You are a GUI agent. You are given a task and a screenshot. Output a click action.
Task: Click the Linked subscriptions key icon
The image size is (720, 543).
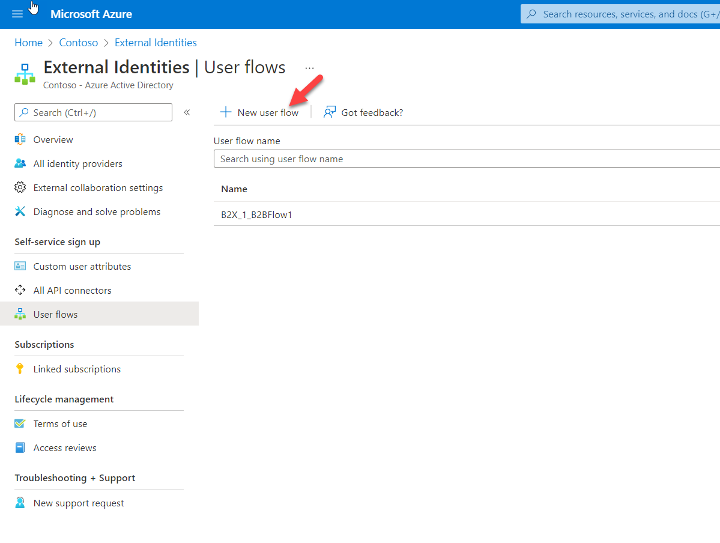click(x=20, y=369)
